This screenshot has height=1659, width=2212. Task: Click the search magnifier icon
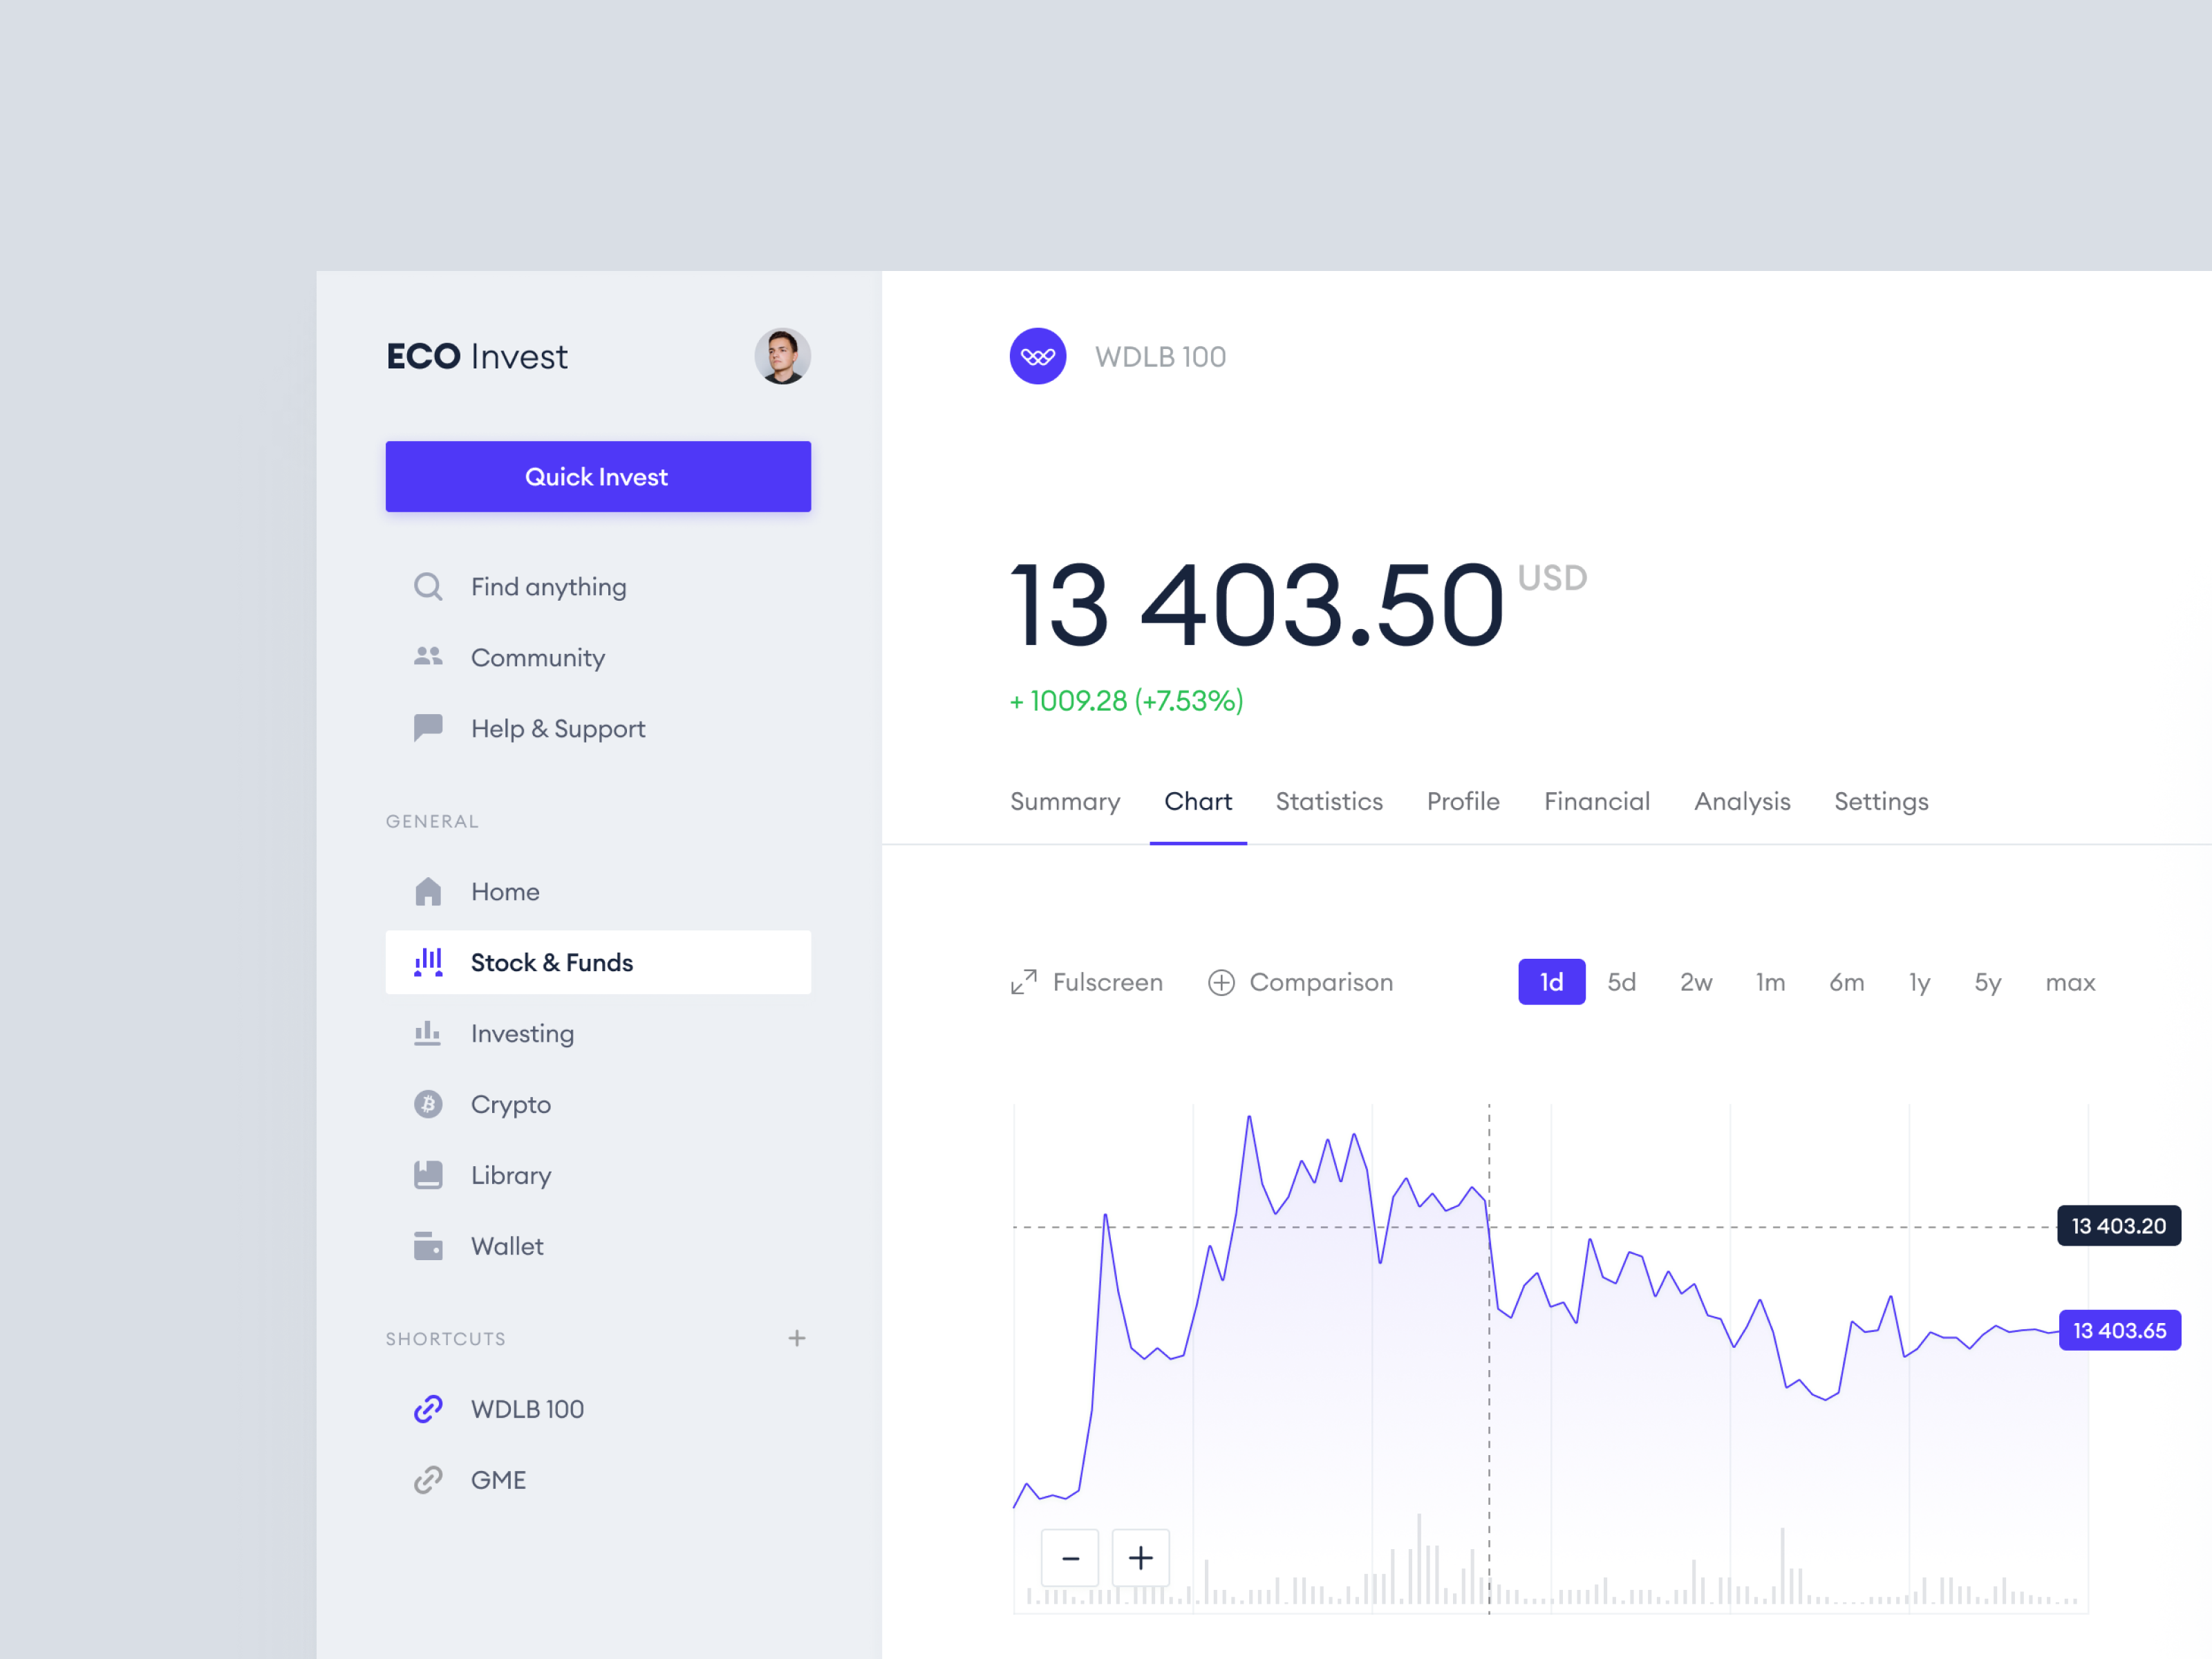pyautogui.click(x=428, y=587)
